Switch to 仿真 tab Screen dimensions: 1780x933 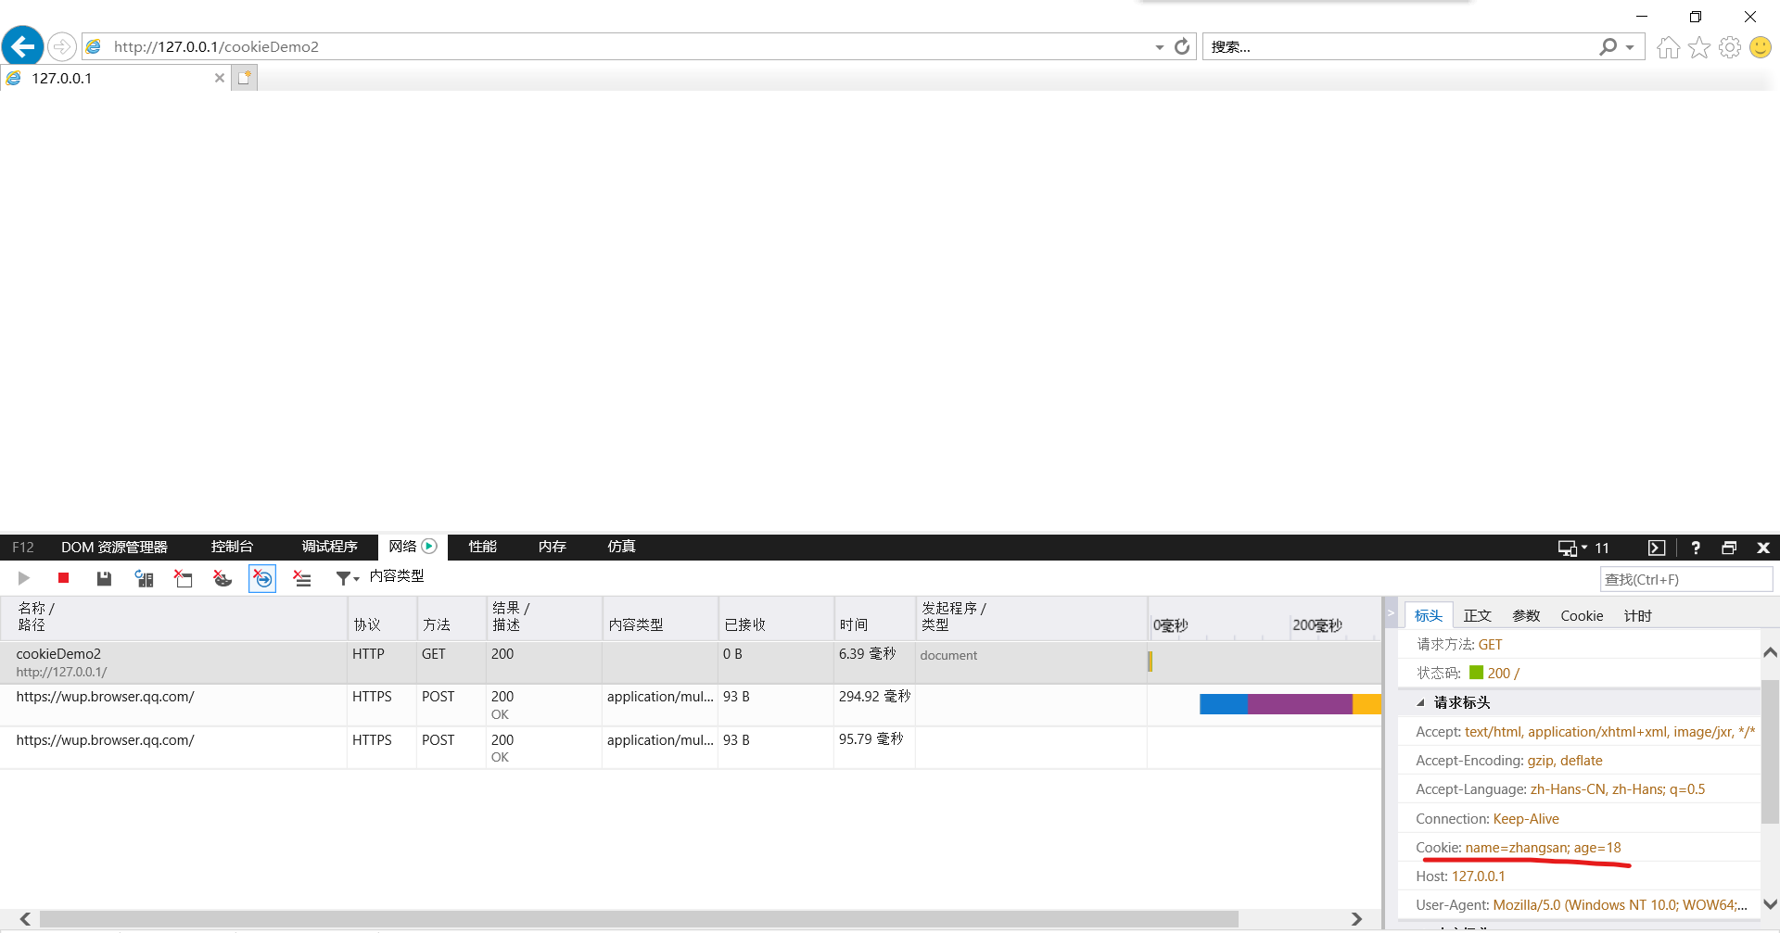[621, 547]
